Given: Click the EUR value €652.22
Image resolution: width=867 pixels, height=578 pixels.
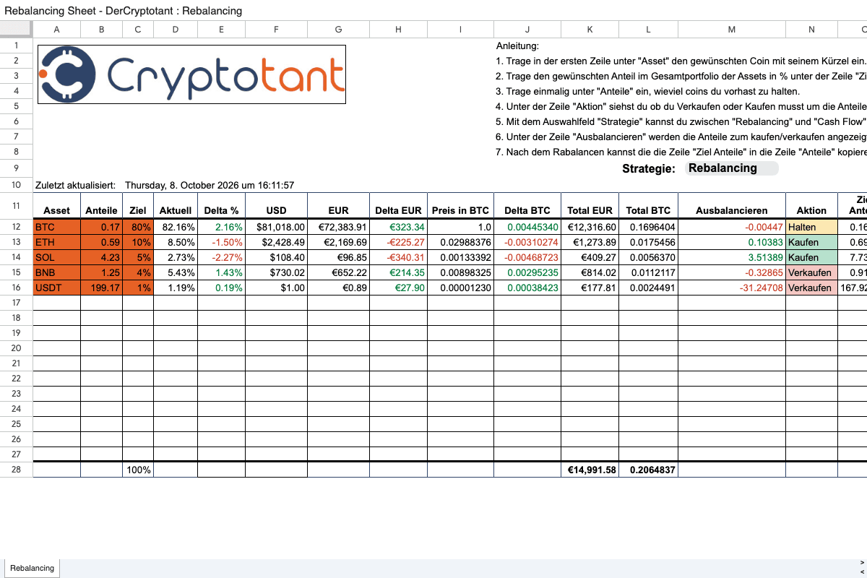Looking at the screenshot, I should (338, 272).
